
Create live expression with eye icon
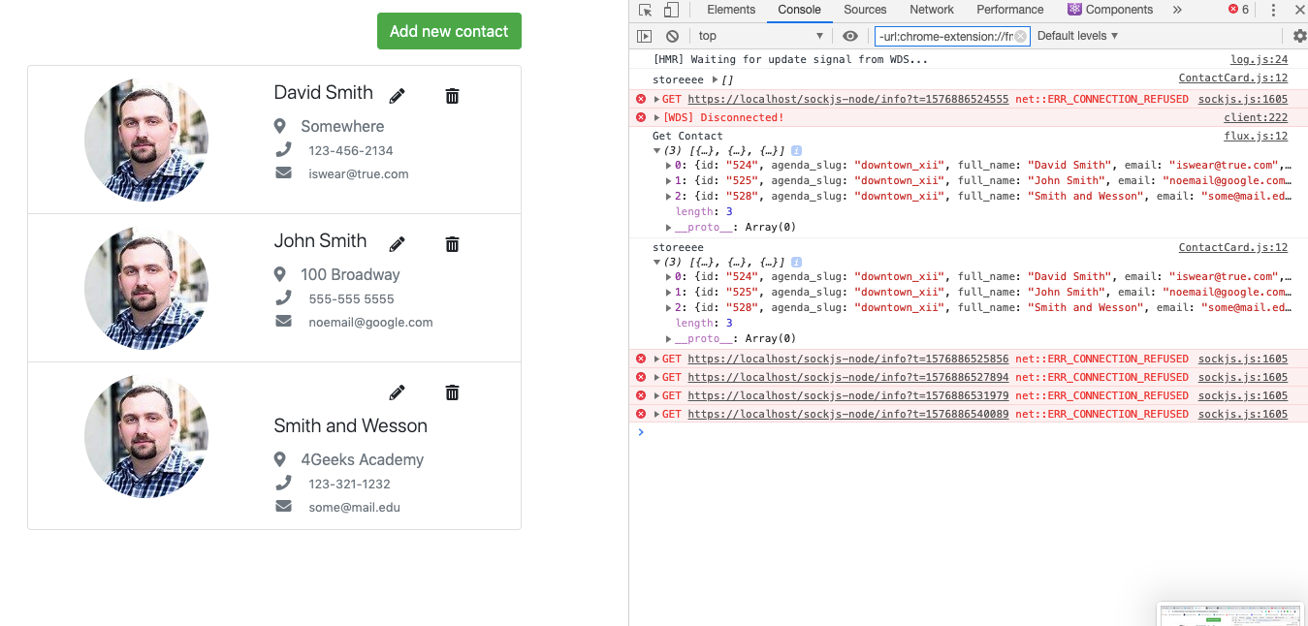850,36
